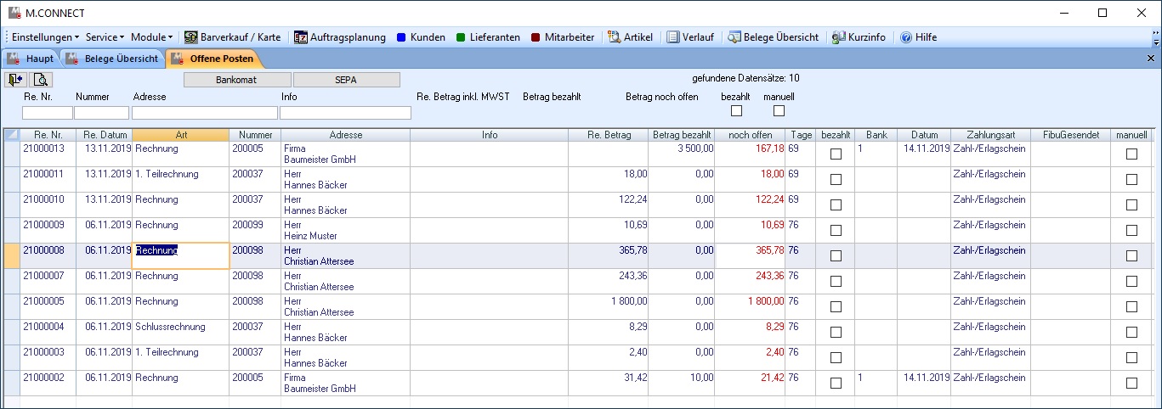Switch to the Haupt tab
1162x409 pixels.
31,59
